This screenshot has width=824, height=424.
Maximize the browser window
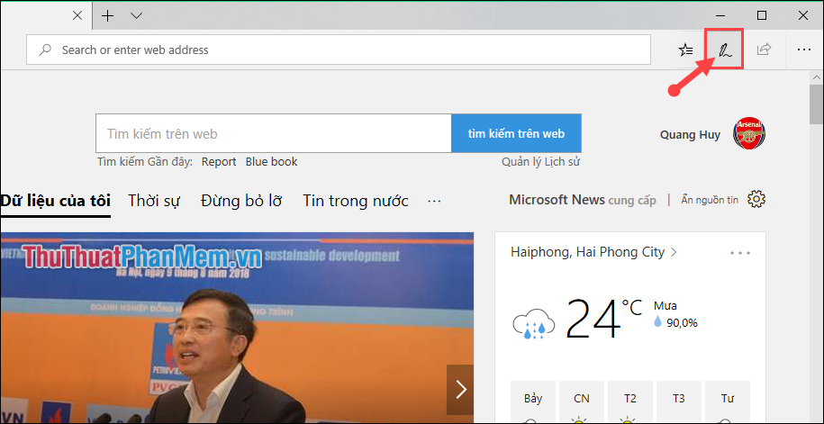click(x=762, y=16)
